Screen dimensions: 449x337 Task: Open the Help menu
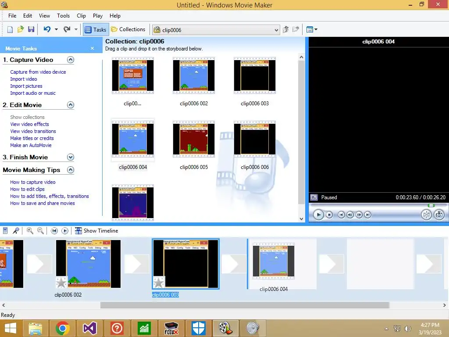click(115, 16)
